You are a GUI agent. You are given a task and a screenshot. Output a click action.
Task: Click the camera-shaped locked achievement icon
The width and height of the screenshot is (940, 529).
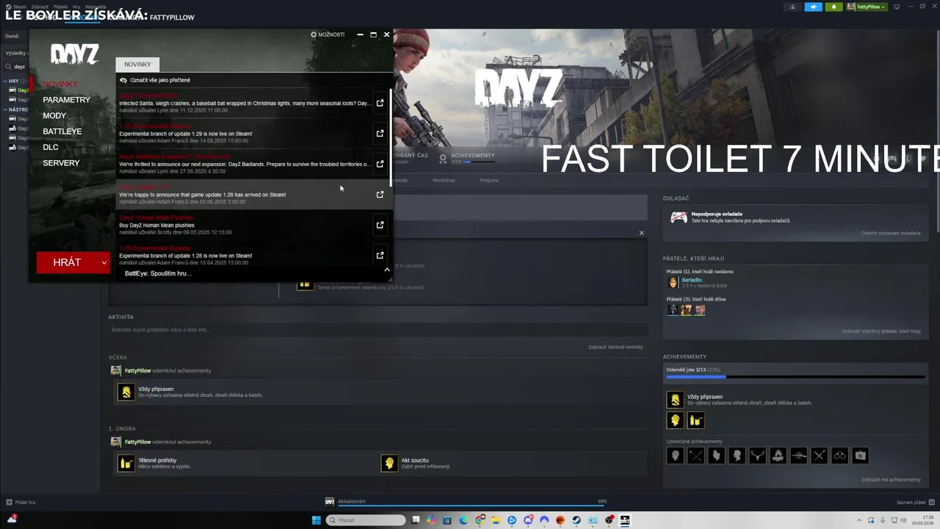(860, 456)
